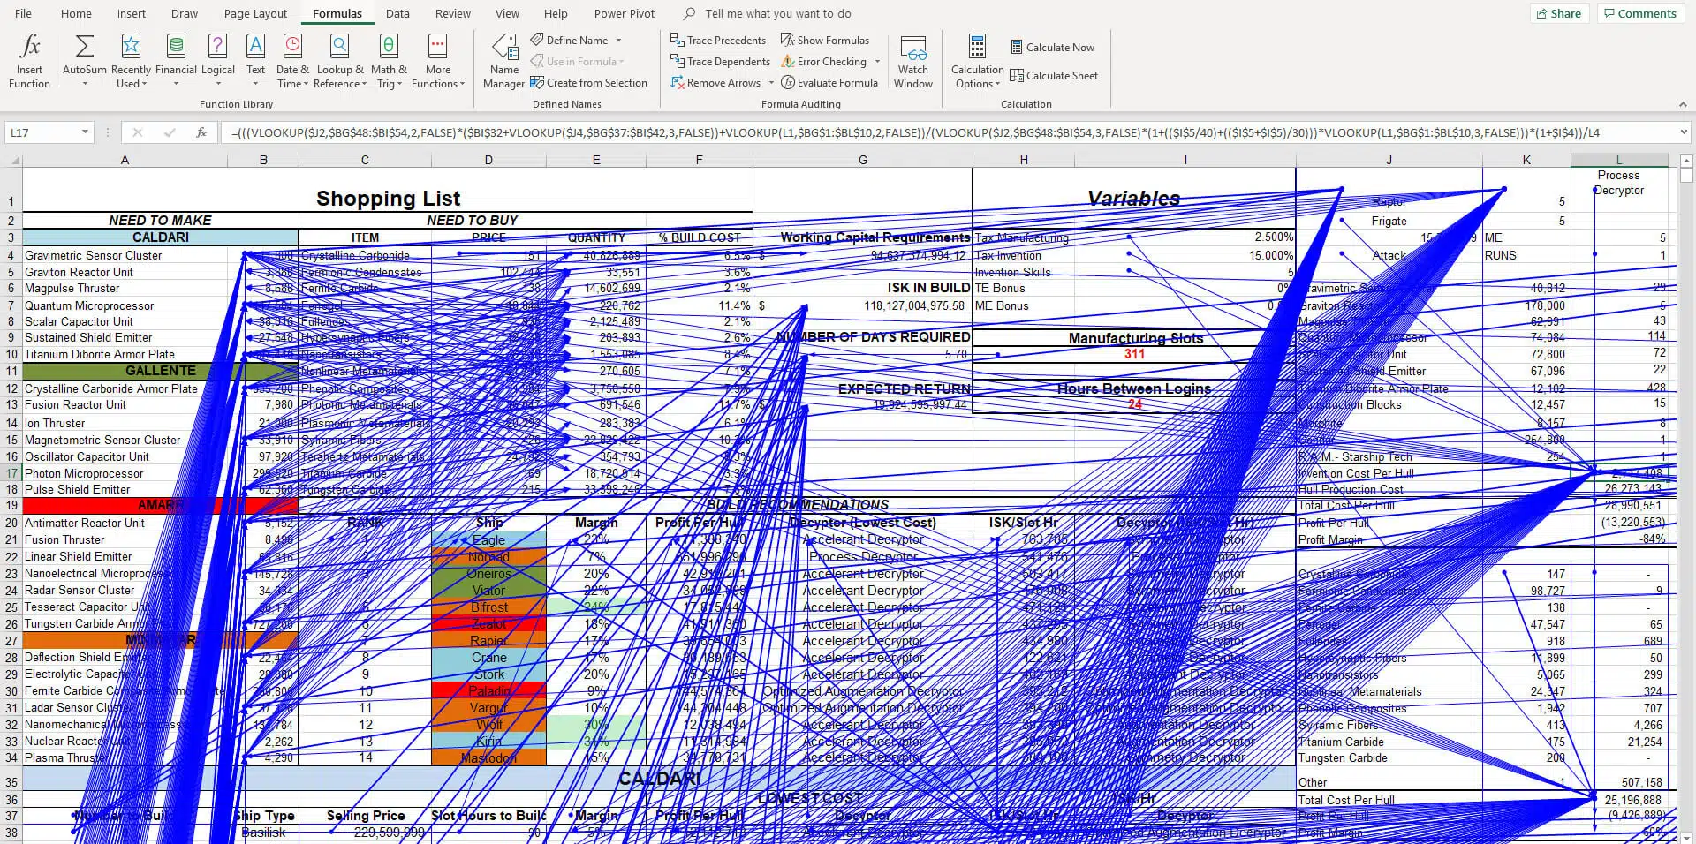Click the Tell me search magnifier icon
The height and width of the screenshot is (844, 1696).
(689, 14)
